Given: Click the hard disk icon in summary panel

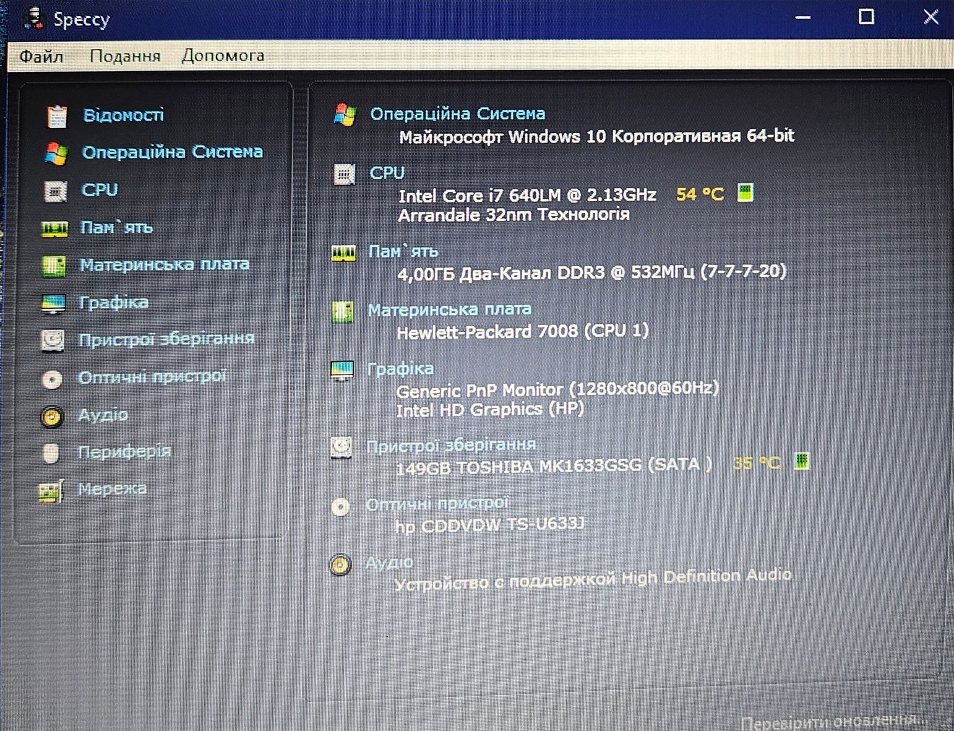Looking at the screenshot, I should coord(341,447).
